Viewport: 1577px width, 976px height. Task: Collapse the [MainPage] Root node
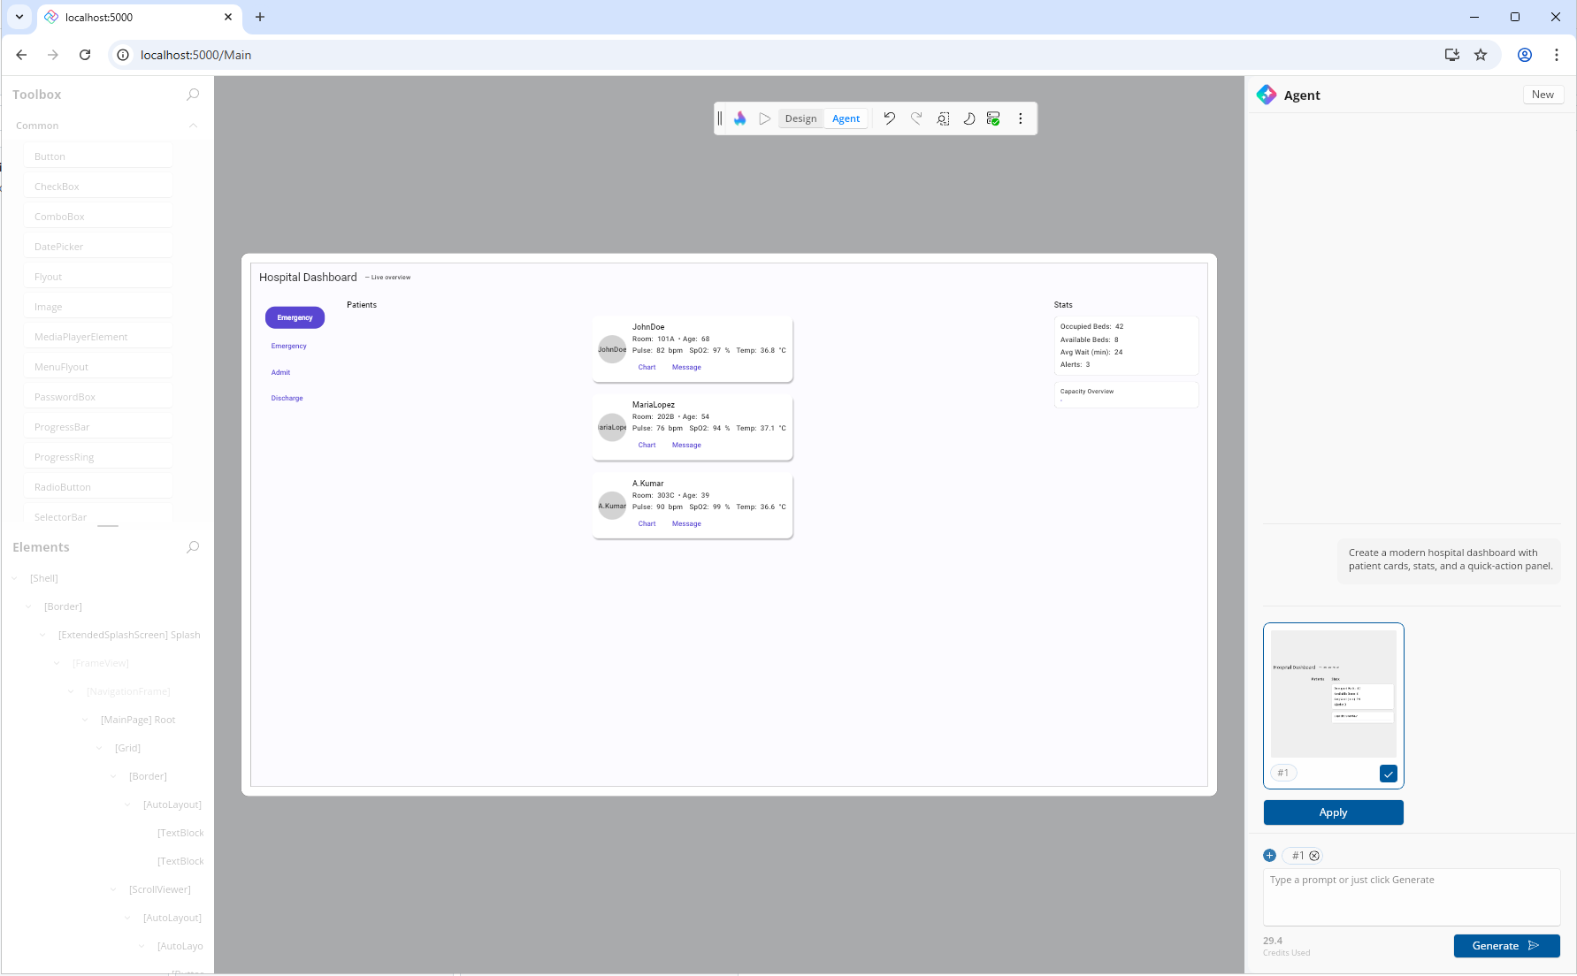tap(86, 720)
